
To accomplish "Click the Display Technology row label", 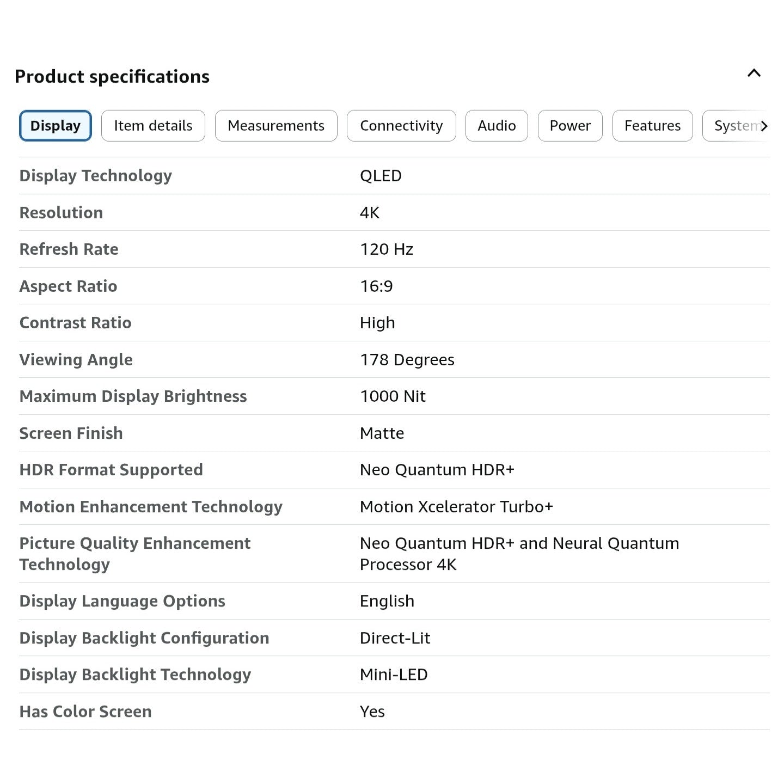I will [96, 176].
